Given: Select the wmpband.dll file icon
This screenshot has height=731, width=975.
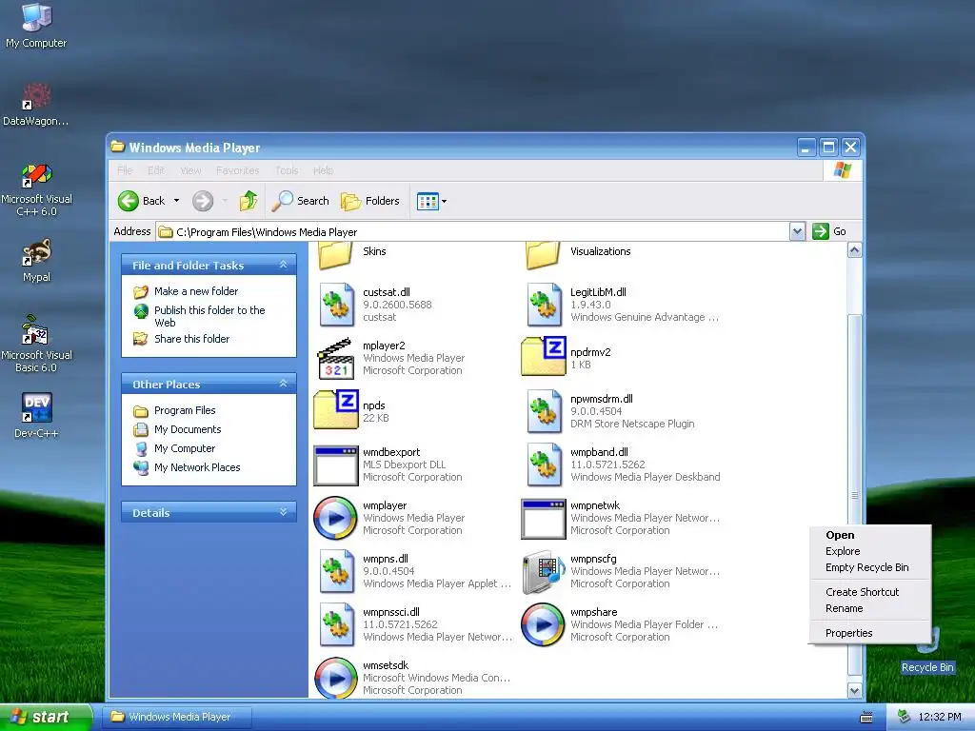Looking at the screenshot, I should point(544,464).
